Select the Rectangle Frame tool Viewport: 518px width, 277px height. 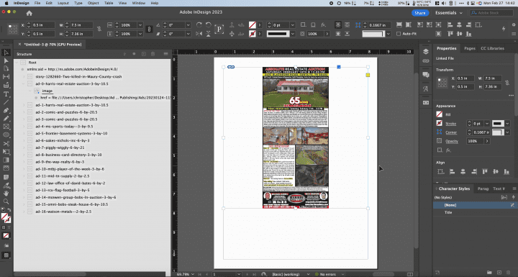[x=6, y=127]
